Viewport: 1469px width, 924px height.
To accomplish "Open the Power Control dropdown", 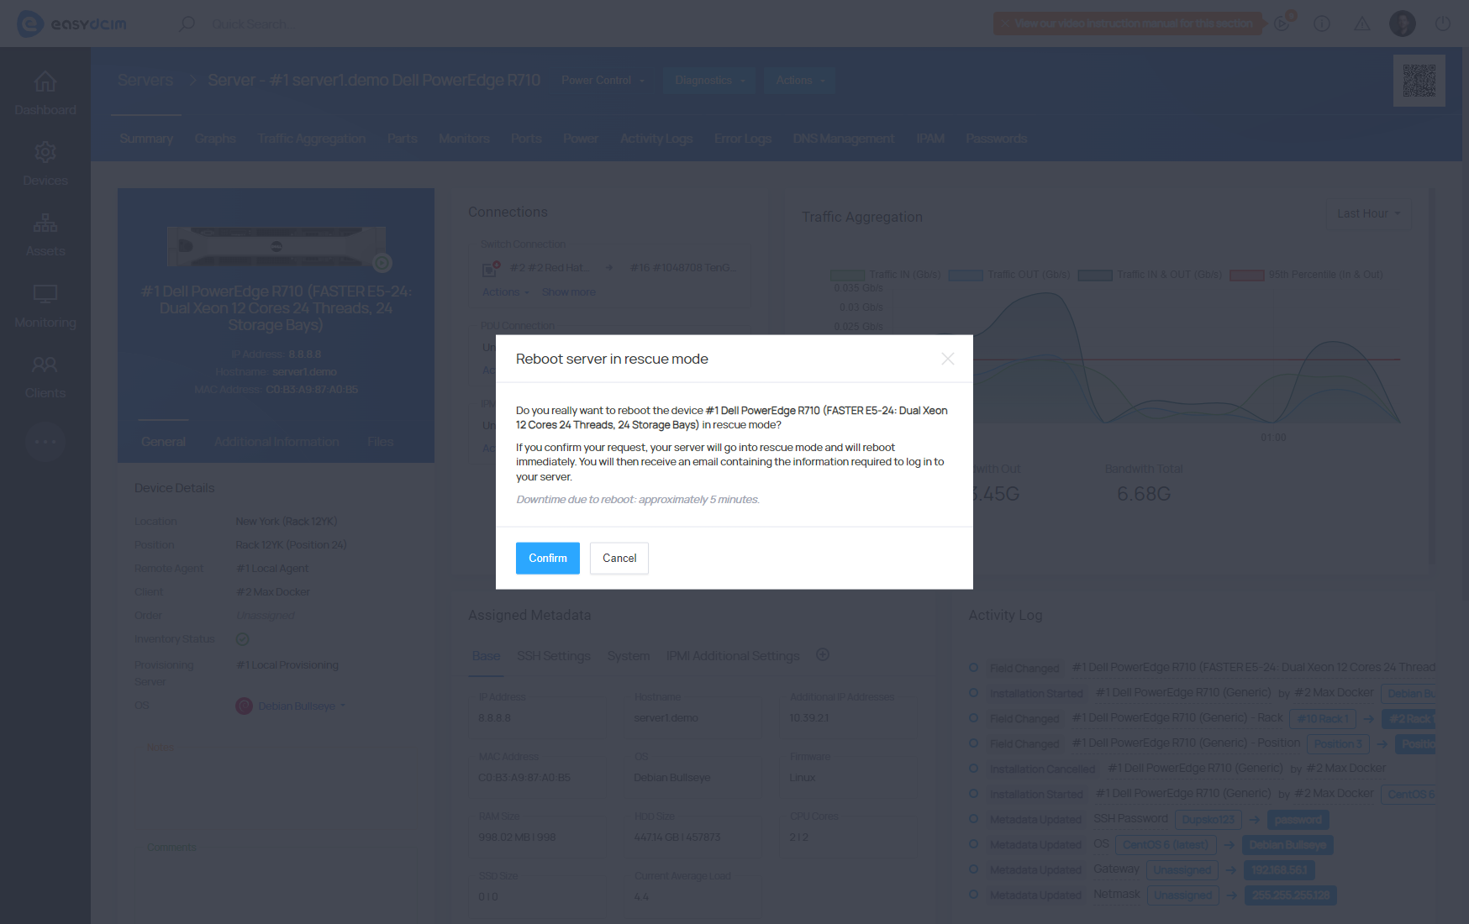I will 603,81.
